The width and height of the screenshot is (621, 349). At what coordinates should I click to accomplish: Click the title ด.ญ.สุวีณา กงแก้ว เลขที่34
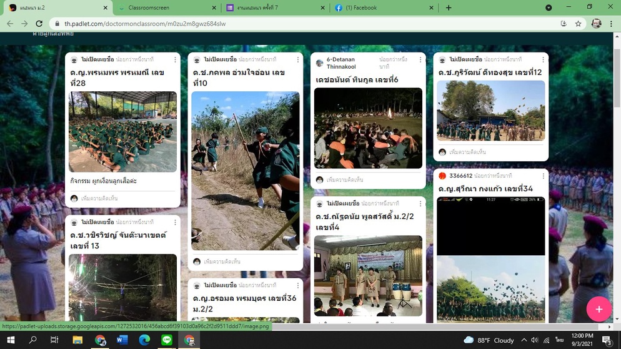click(485, 189)
